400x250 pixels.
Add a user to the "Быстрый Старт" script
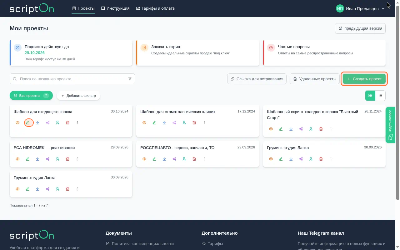(x=311, y=129)
